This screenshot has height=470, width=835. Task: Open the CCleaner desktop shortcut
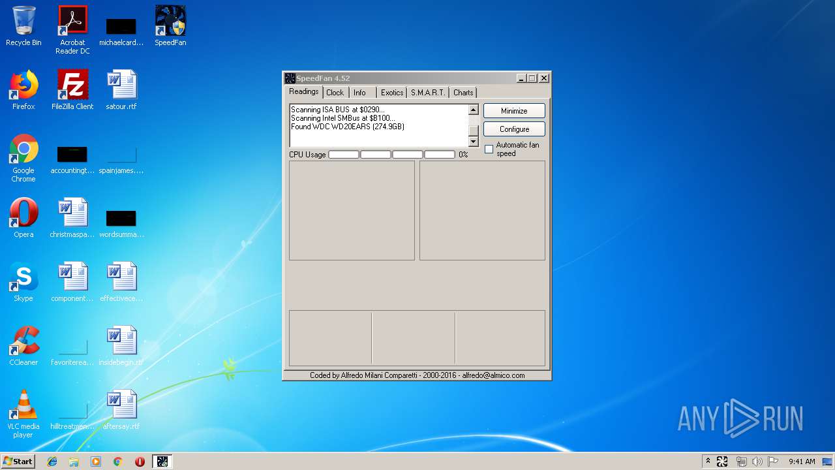coord(23,346)
